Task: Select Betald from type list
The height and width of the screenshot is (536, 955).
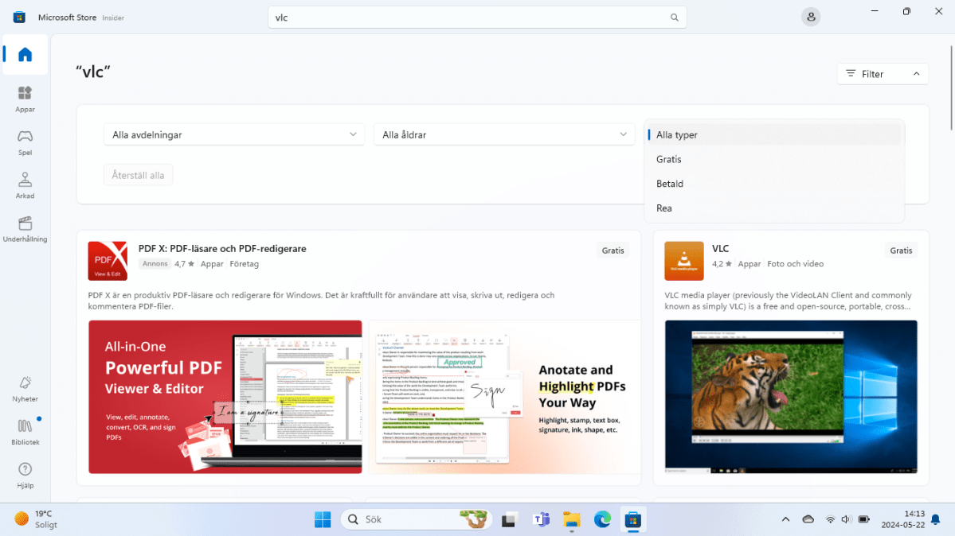Action: coord(670,184)
